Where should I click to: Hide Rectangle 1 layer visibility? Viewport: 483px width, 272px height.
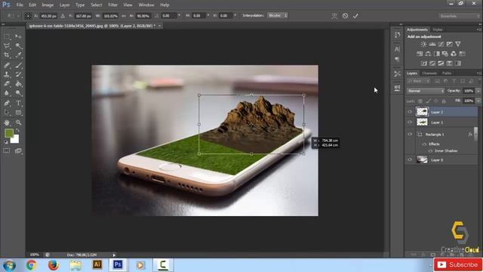click(410, 134)
